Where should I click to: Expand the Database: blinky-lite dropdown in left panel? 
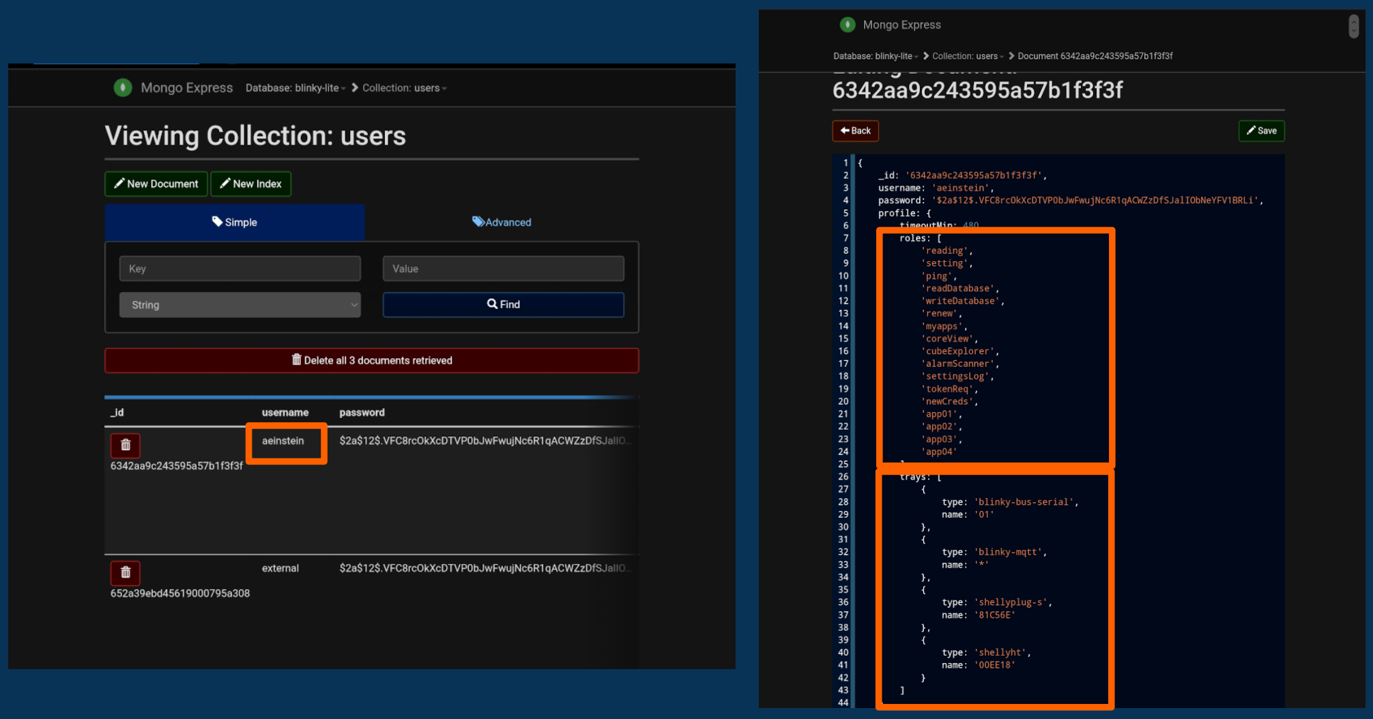pos(295,88)
